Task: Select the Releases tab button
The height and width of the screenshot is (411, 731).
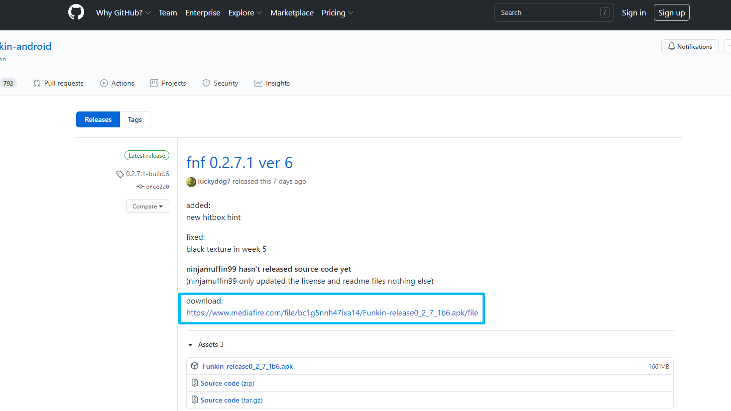Action: (x=98, y=119)
